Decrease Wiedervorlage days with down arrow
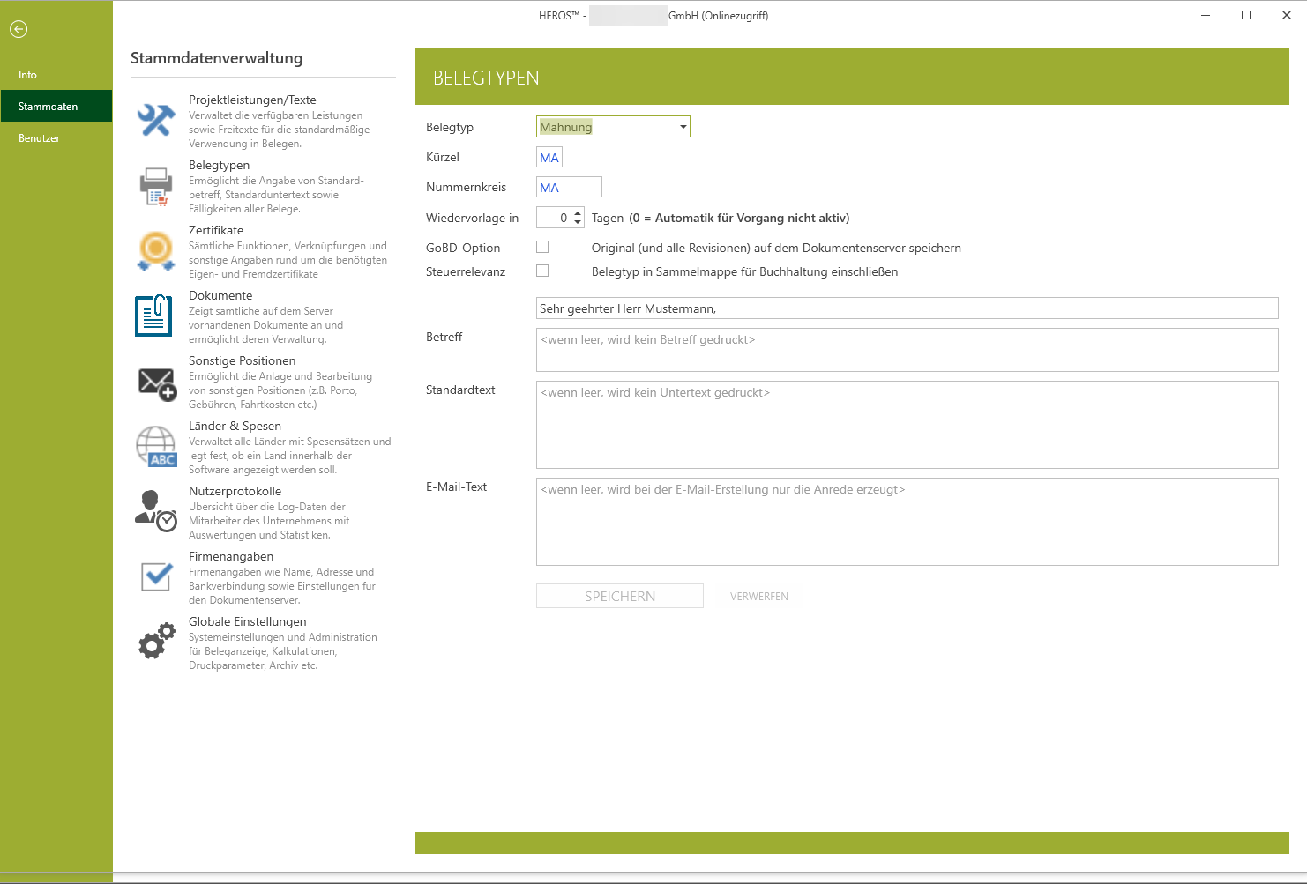The image size is (1307, 884). [578, 222]
